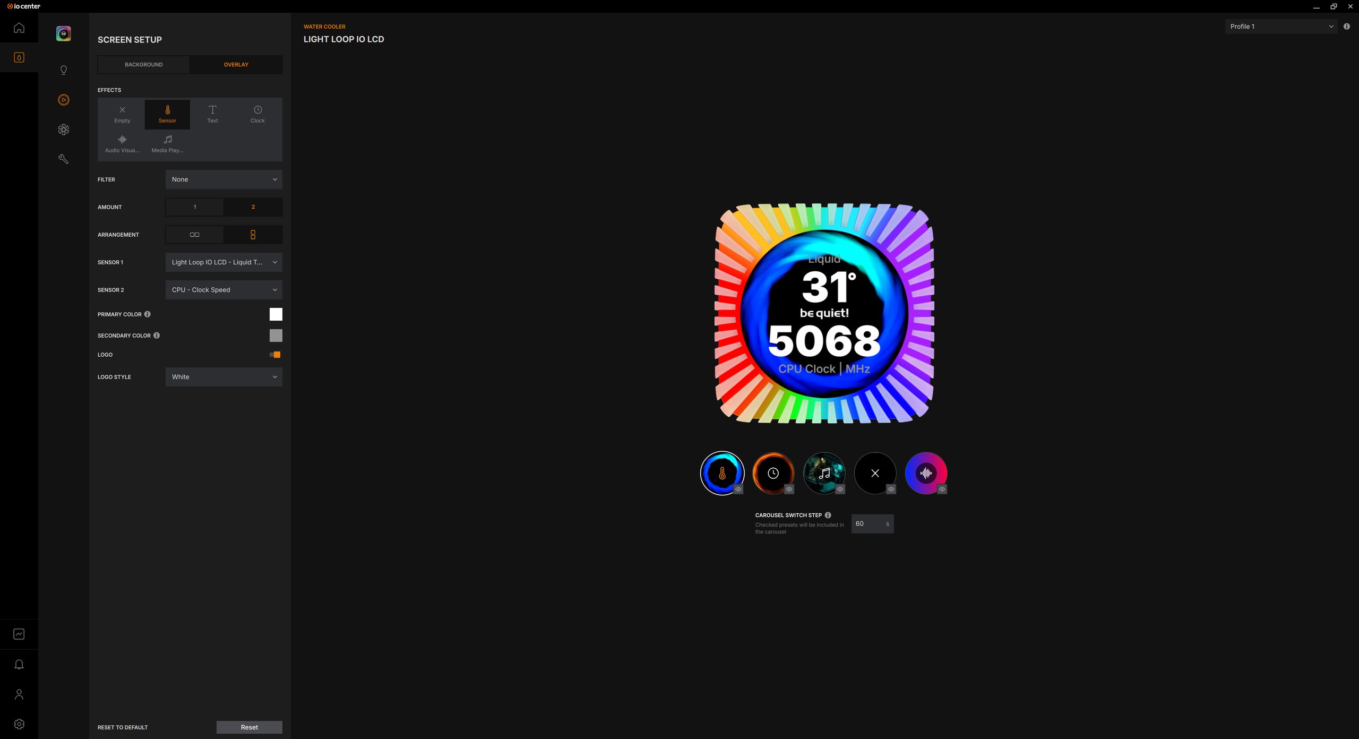The width and height of the screenshot is (1359, 739).
Task: Switch to the Background tab
Action: [x=144, y=65]
